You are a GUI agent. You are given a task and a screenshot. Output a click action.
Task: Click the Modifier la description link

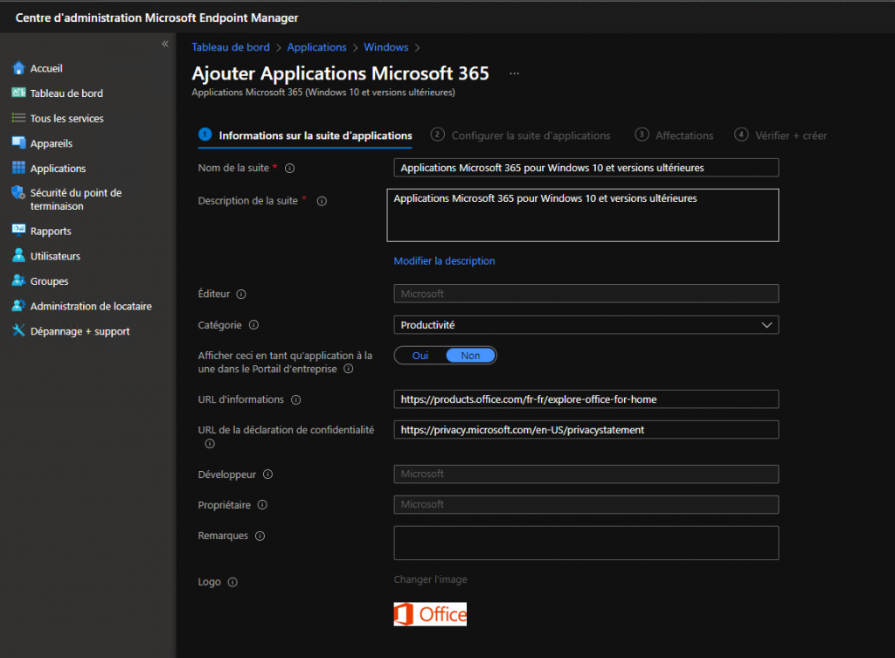(x=444, y=260)
